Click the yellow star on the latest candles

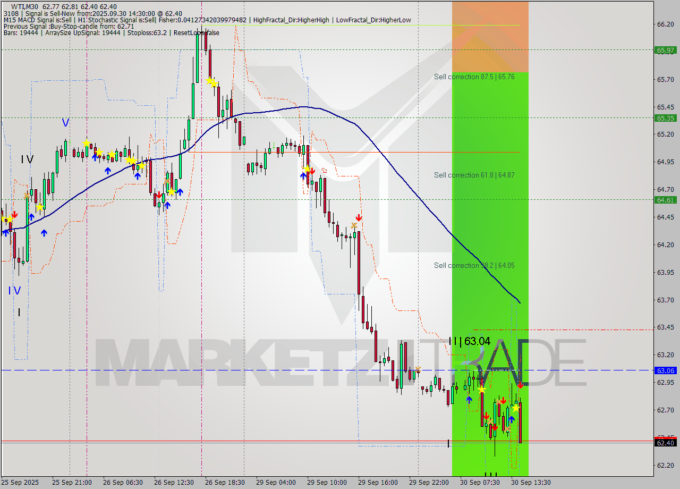(x=516, y=408)
